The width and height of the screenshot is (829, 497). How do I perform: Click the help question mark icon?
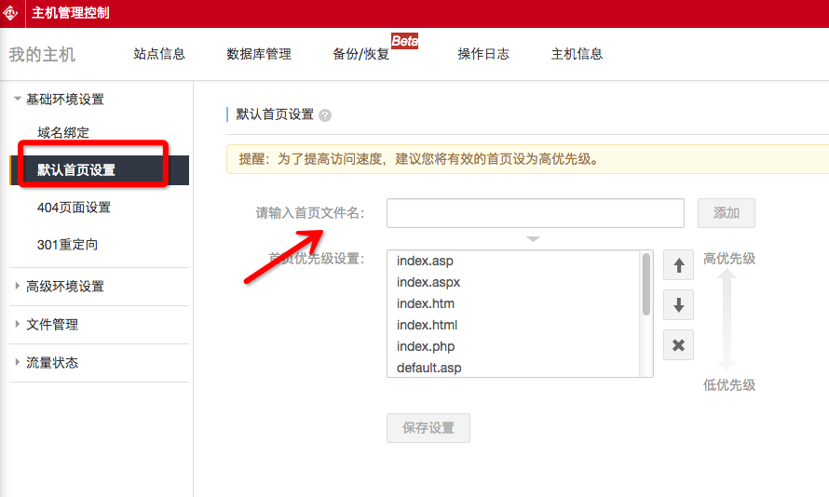325,115
